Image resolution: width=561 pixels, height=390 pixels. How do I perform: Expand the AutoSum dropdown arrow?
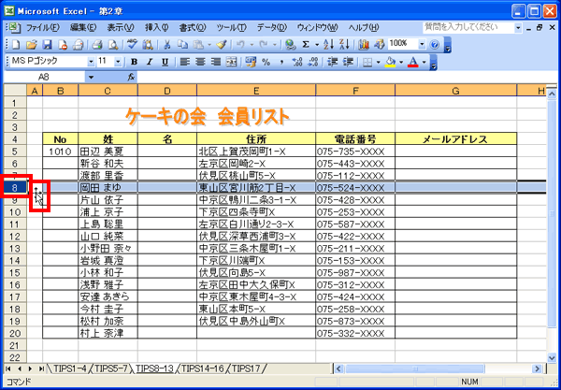pyautogui.click(x=317, y=44)
